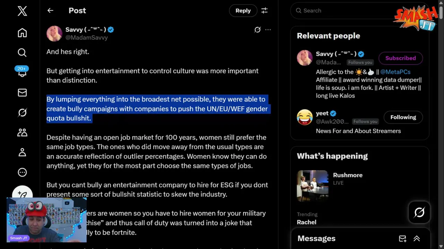This screenshot has height=249, width=444.
Task: Open the Home feed icon
Action: pyautogui.click(x=22, y=33)
